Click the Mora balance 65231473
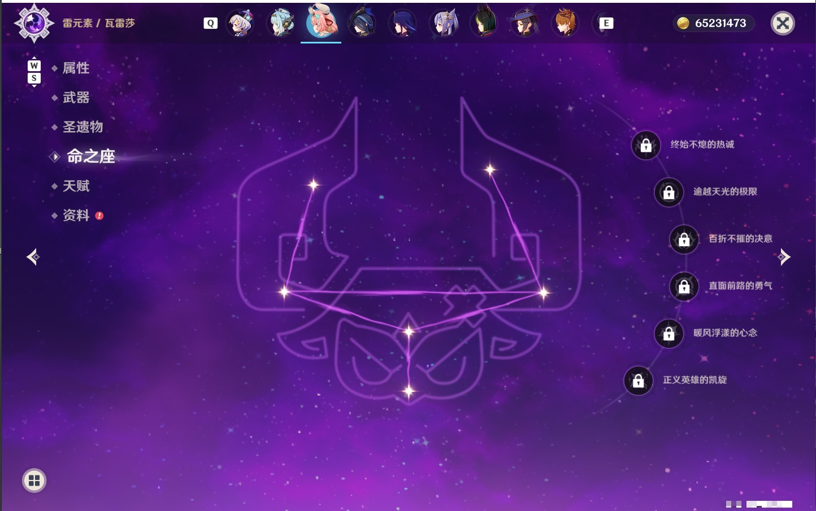816x511 pixels. 720,23
